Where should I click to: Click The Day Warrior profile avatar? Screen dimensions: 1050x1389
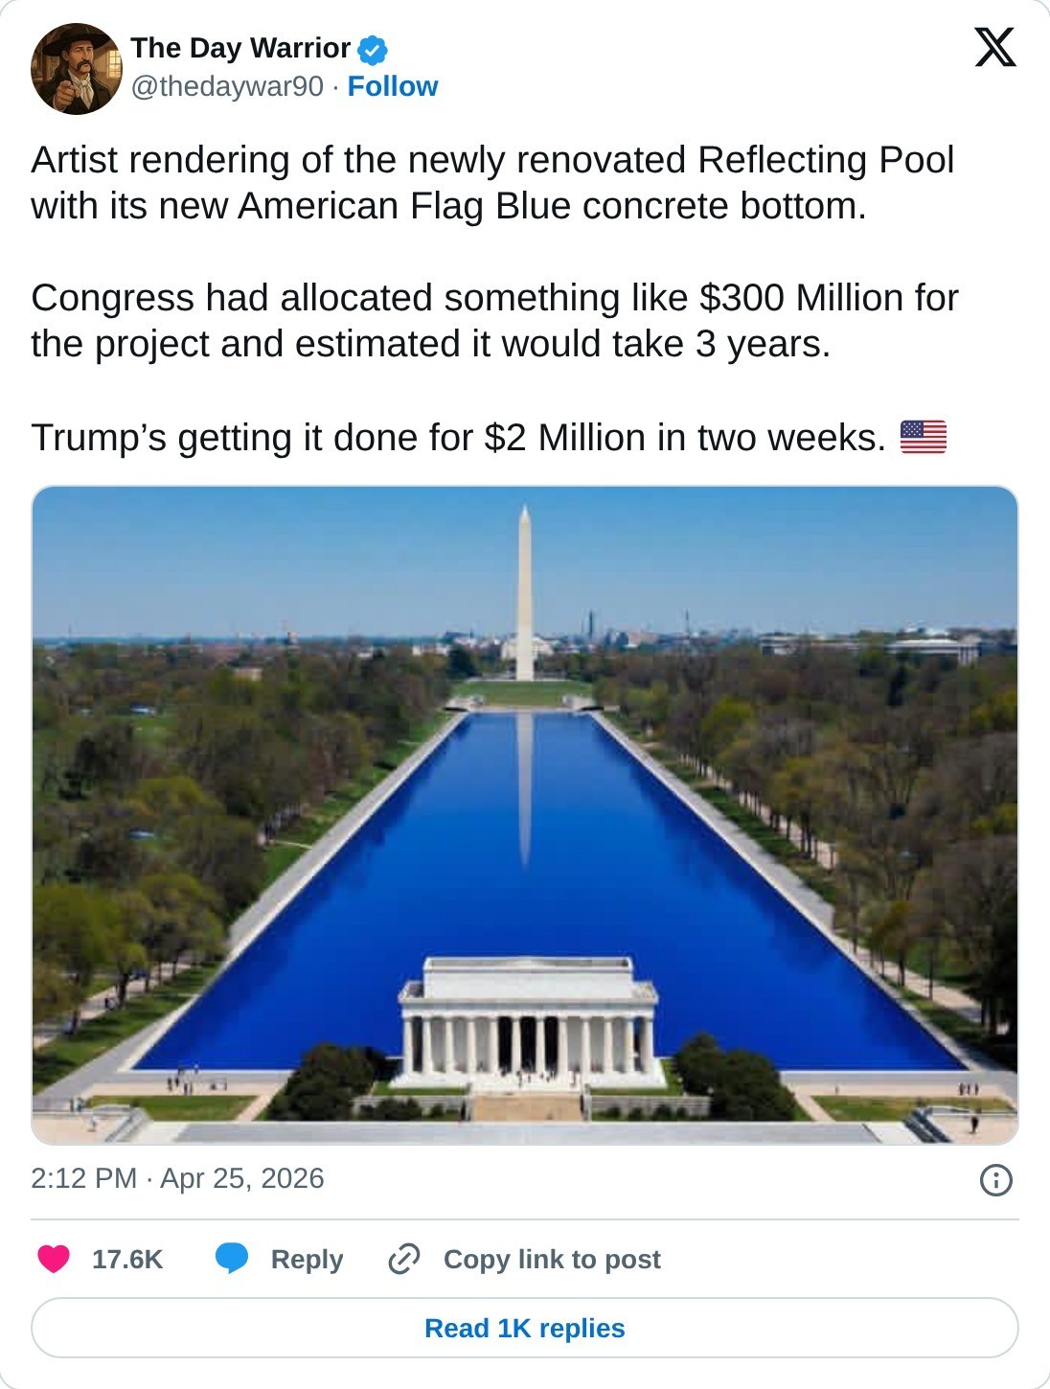tap(77, 69)
